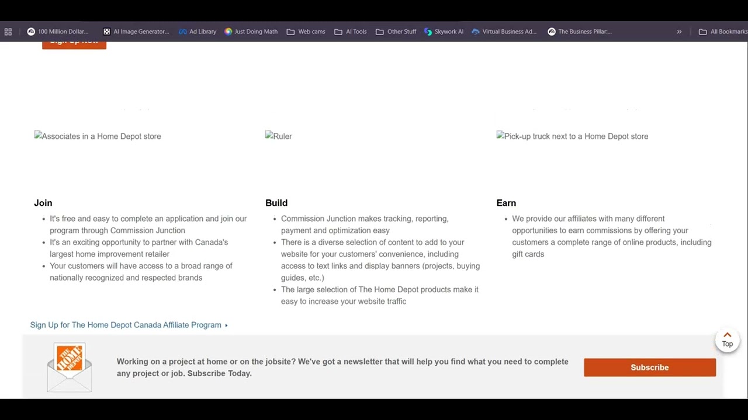Click the folder icon beside All Bookmarks
The height and width of the screenshot is (420, 748).
point(703,32)
